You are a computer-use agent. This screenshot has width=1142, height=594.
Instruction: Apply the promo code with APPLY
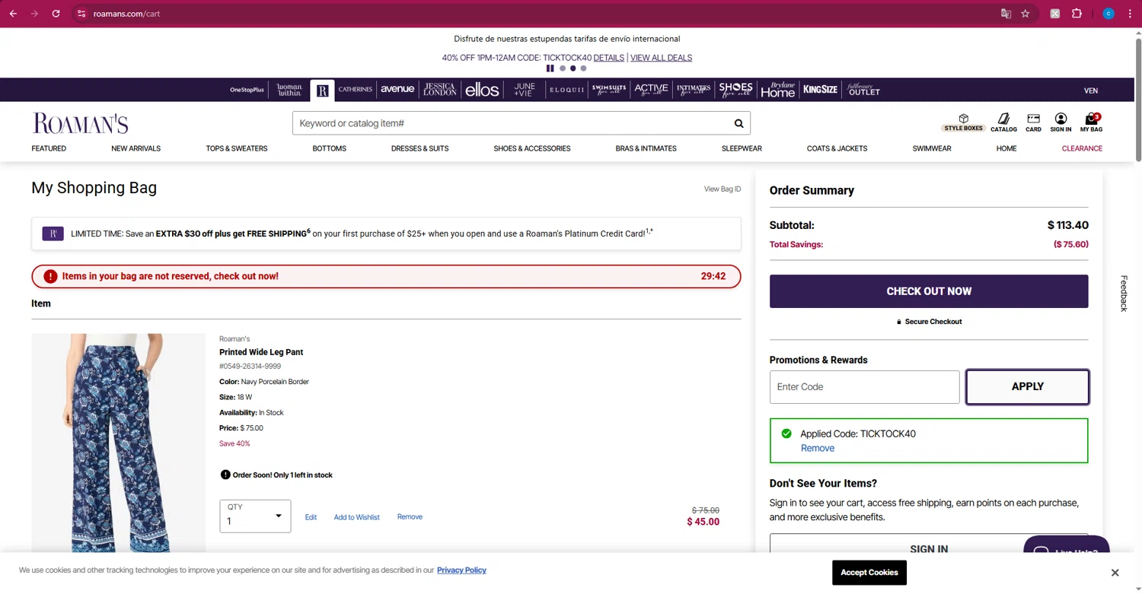pyautogui.click(x=1027, y=386)
